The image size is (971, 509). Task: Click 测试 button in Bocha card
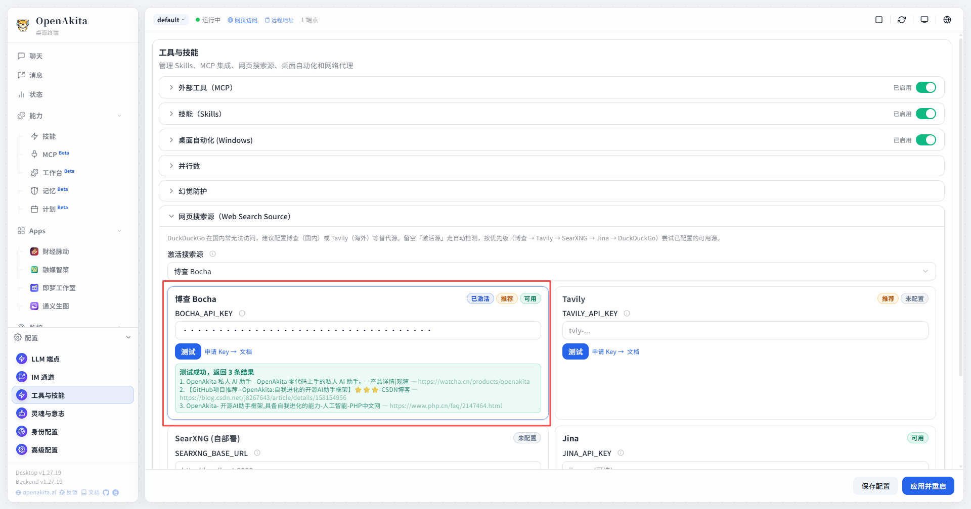pyautogui.click(x=188, y=351)
